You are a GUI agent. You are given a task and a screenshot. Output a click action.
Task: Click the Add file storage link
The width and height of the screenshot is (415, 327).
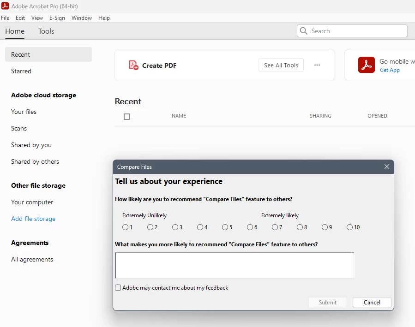click(33, 219)
